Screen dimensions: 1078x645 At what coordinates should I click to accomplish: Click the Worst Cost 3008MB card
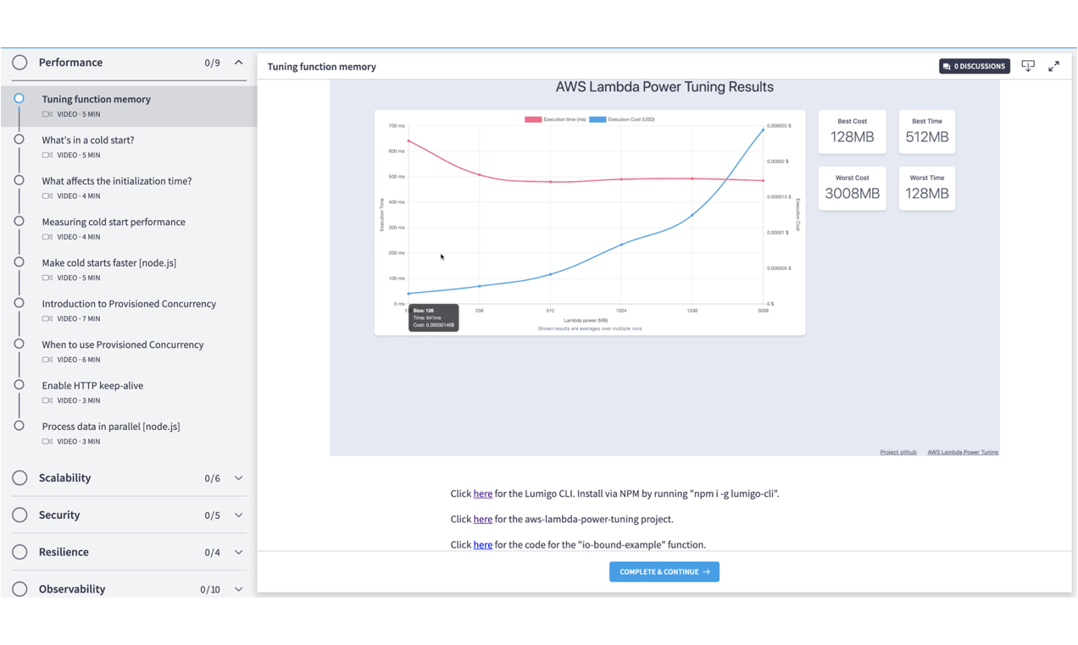[x=853, y=188]
